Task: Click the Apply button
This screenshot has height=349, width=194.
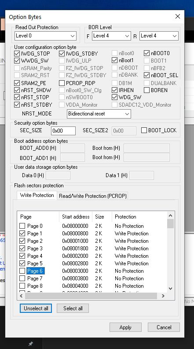Action: 125,327
